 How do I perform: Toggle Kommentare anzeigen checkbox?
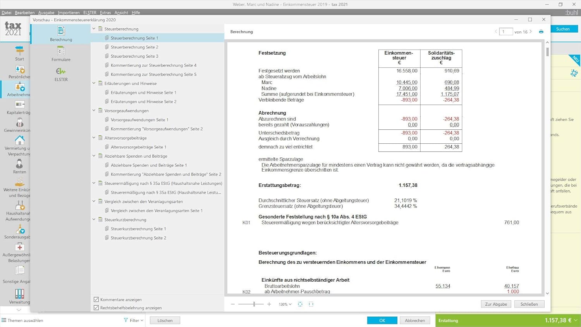[96, 299]
